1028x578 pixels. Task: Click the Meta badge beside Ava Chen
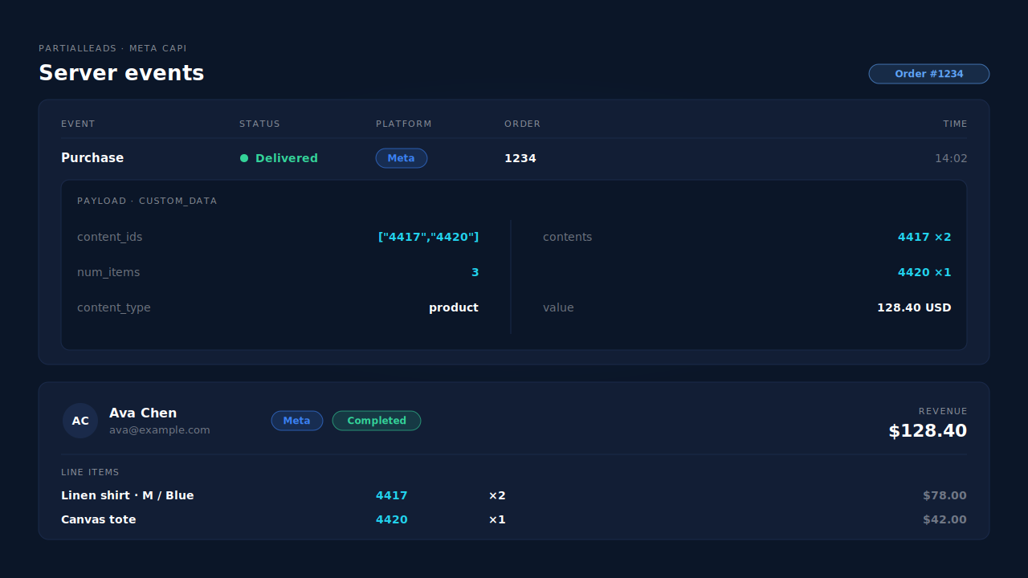[x=297, y=421]
